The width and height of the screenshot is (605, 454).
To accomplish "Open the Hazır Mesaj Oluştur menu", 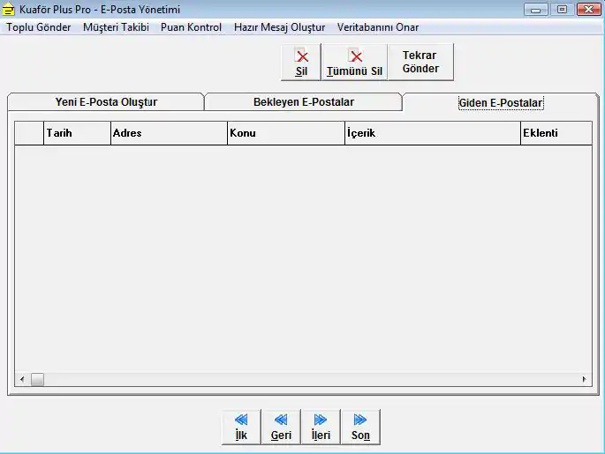I will click(x=279, y=27).
